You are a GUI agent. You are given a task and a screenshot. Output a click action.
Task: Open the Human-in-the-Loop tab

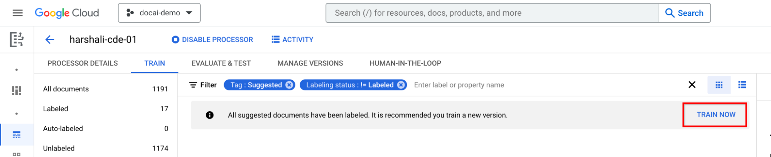tap(405, 63)
